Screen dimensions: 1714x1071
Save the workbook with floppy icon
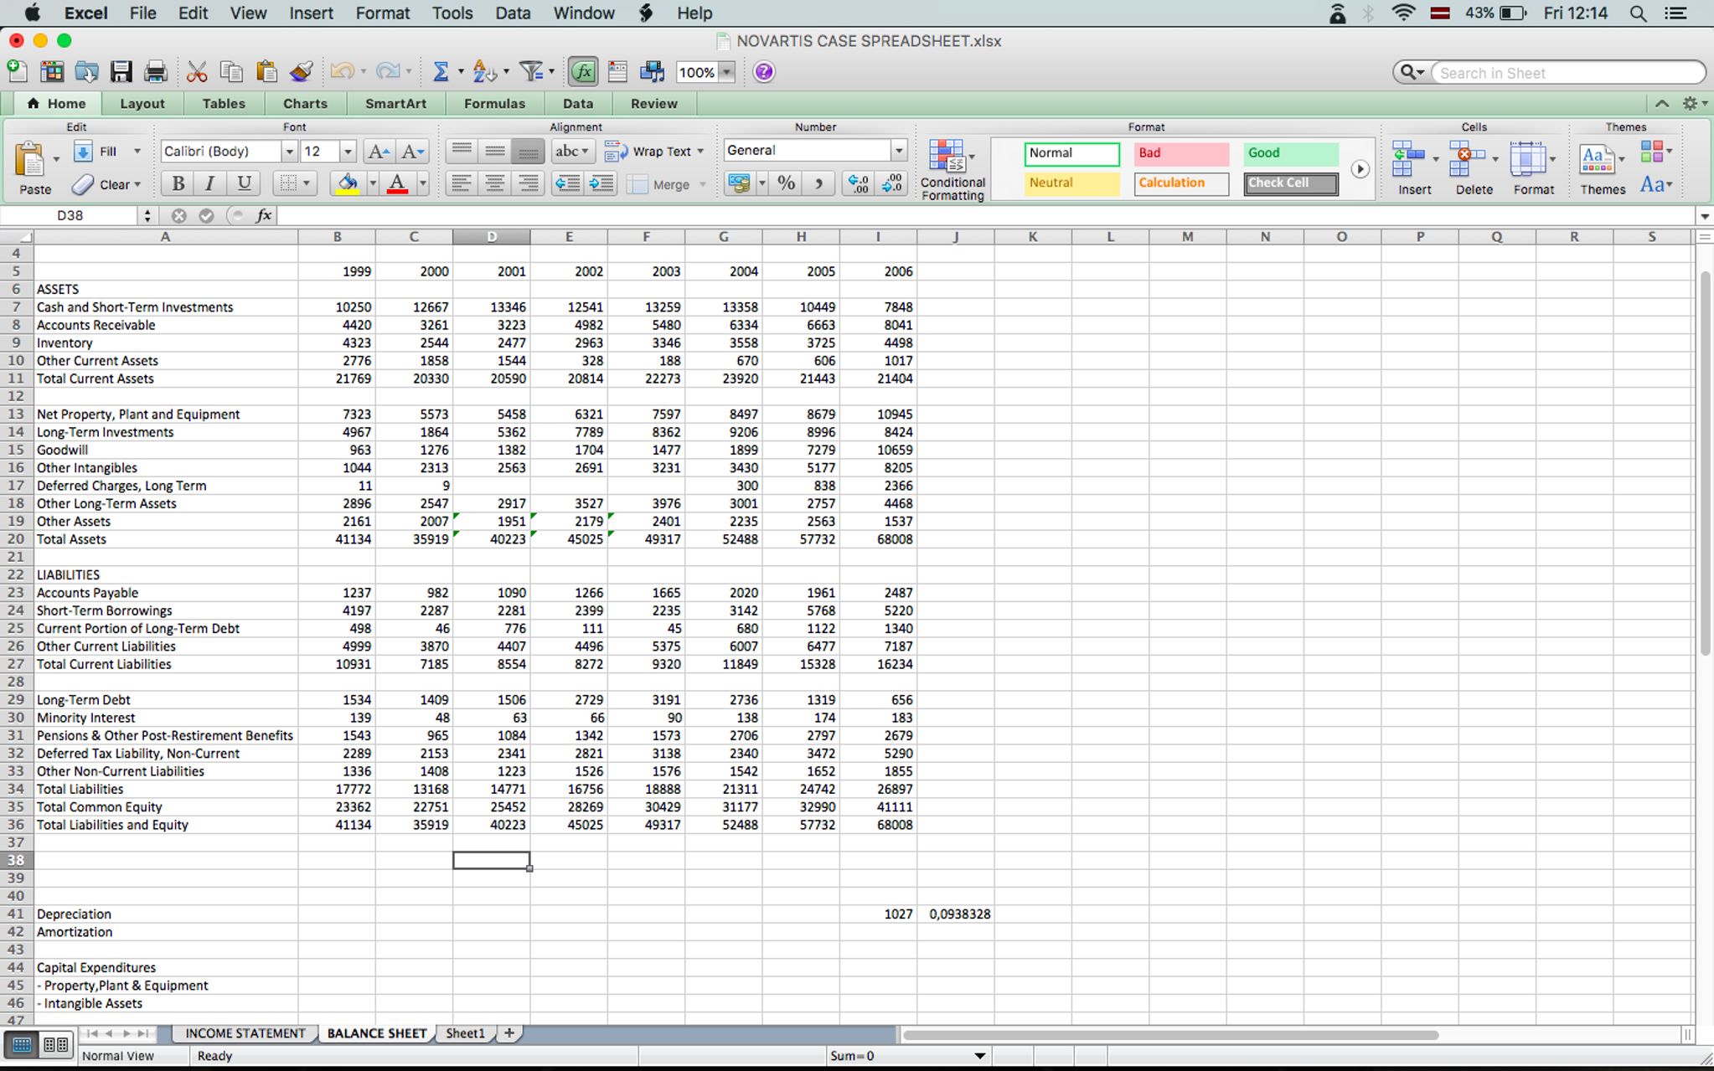coord(121,72)
